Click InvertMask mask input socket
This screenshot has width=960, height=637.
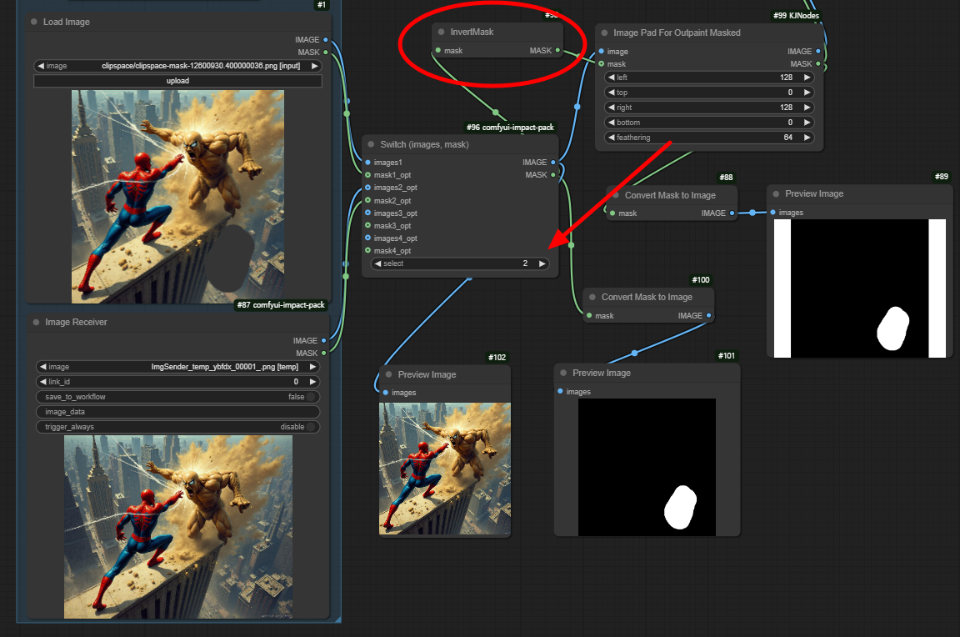pyautogui.click(x=437, y=50)
